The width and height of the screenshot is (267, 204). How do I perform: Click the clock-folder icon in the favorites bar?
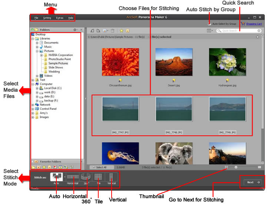coord(66,167)
